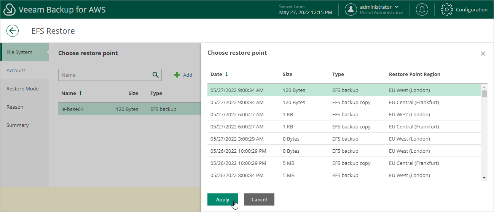This screenshot has width=494, height=212.
Task: Click the restore point list scrollbar thumb
Action: tap(484, 93)
